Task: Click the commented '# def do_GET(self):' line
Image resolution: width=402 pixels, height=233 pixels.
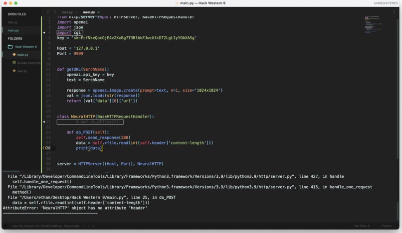Action: click(98, 122)
